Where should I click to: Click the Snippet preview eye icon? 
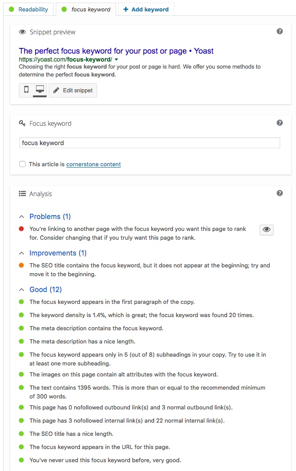(x=22, y=32)
